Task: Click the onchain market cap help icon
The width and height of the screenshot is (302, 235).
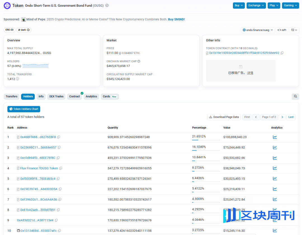Action: (x=139, y=61)
